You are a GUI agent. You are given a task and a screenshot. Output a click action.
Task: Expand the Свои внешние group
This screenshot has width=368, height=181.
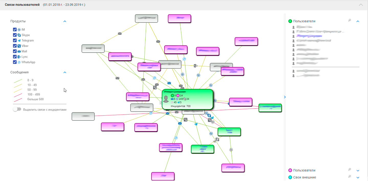(358, 177)
